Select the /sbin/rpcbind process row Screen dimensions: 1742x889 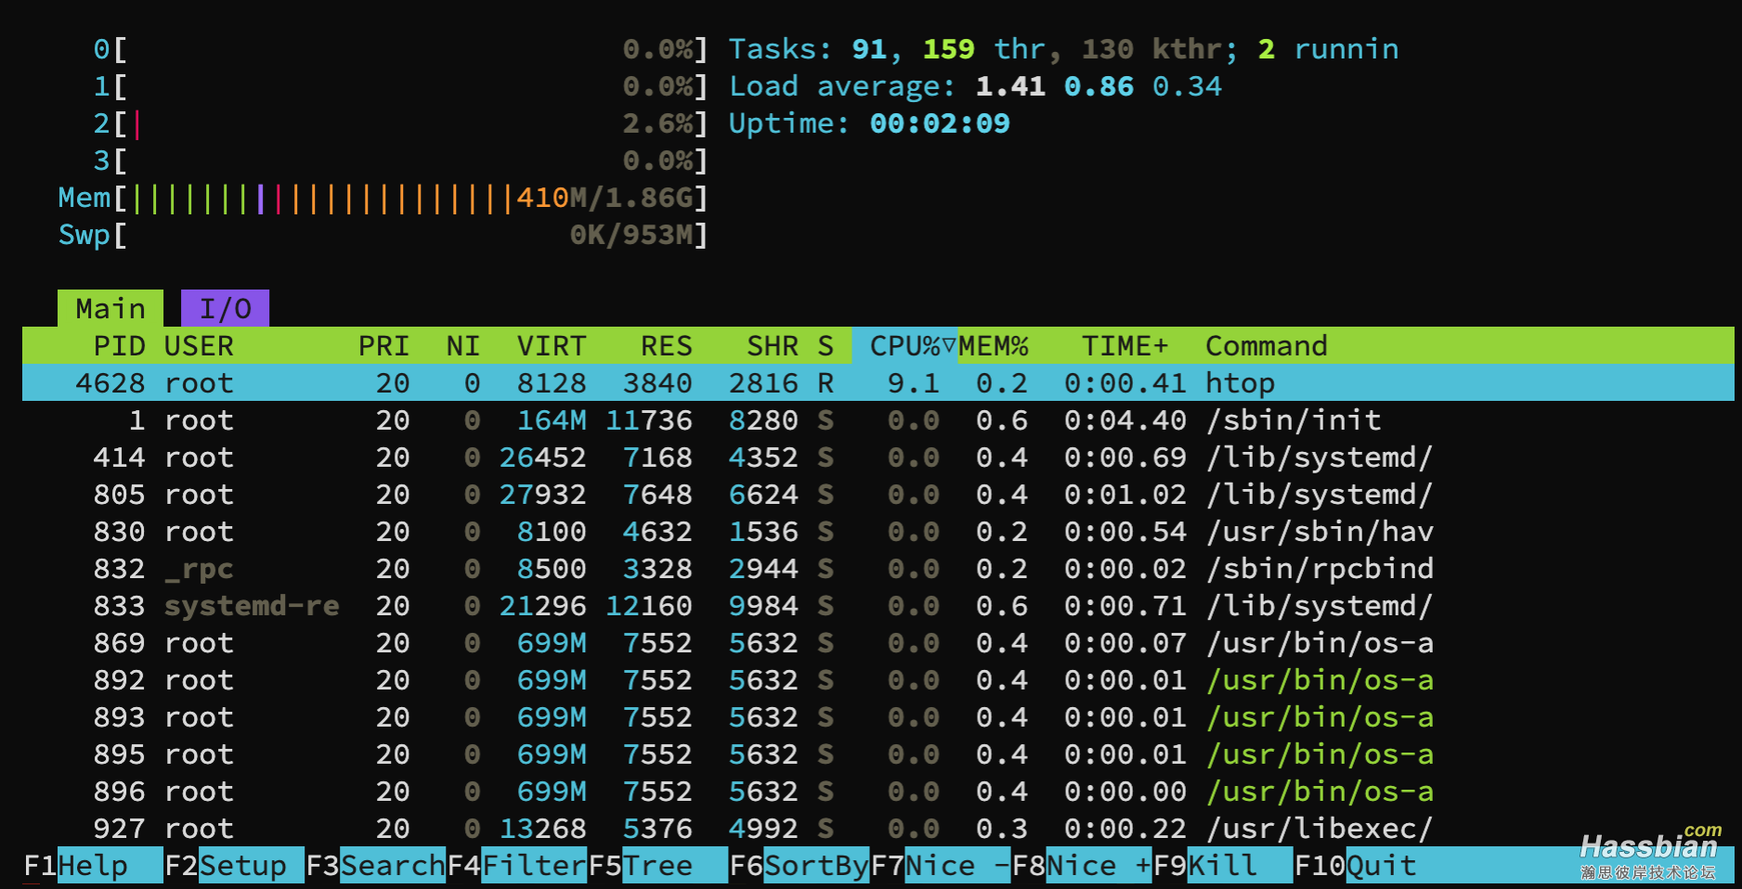878,568
